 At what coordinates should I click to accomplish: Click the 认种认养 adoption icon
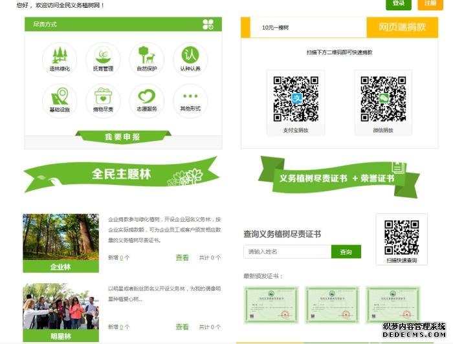pos(190,59)
